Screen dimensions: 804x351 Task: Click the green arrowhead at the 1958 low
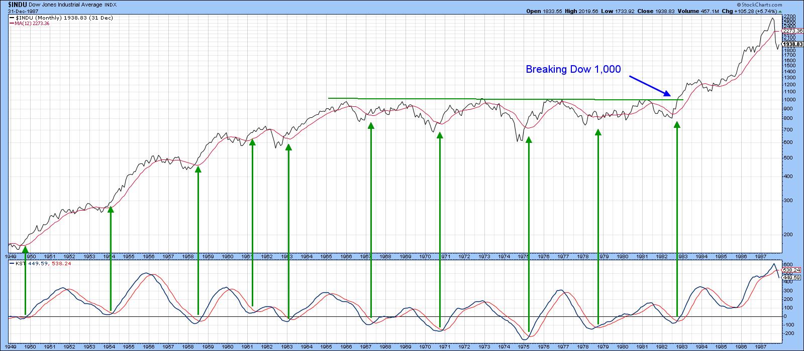(198, 169)
